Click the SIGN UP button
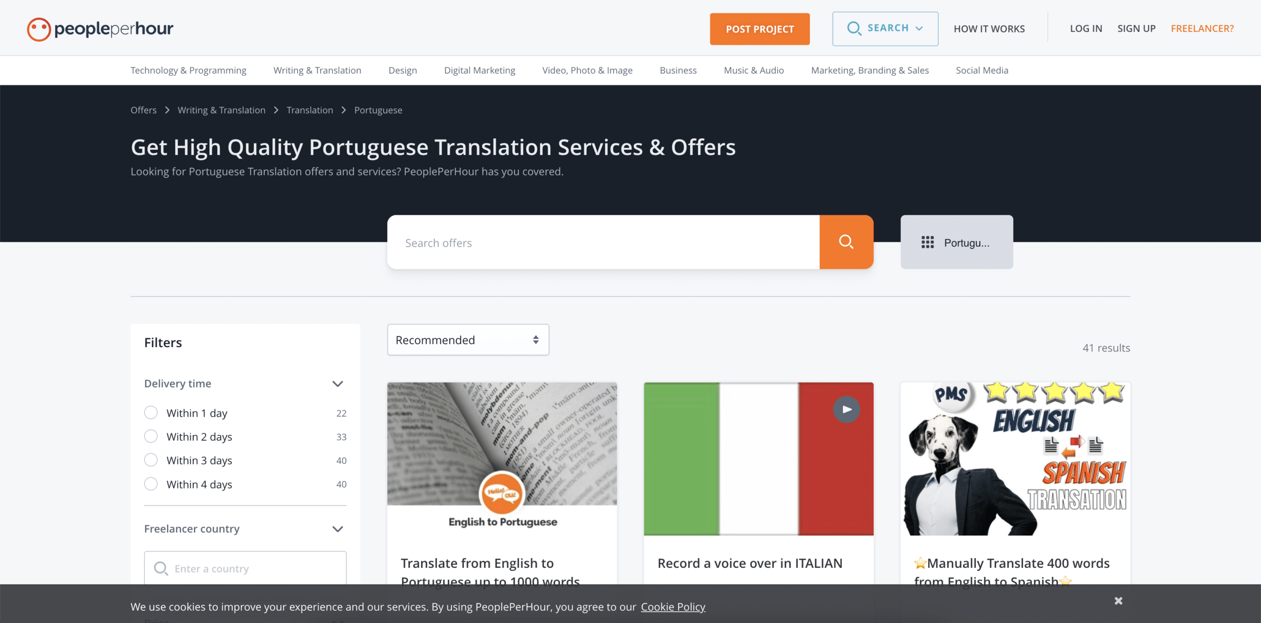This screenshot has height=623, width=1261. pyautogui.click(x=1136, y=28)
